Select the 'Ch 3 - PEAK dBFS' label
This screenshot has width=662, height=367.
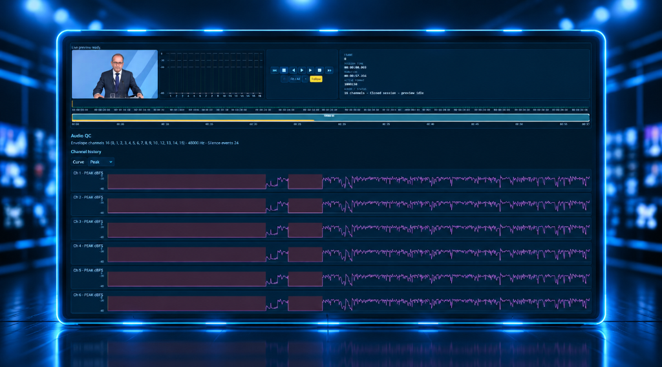coord(88,222)
